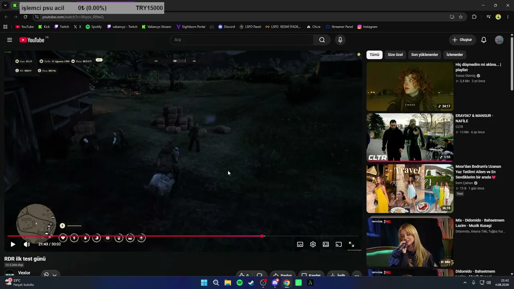This screenshot has width=514, height=289.
Task: Like the video with the thumbs-up button
Action: (243, 275)
